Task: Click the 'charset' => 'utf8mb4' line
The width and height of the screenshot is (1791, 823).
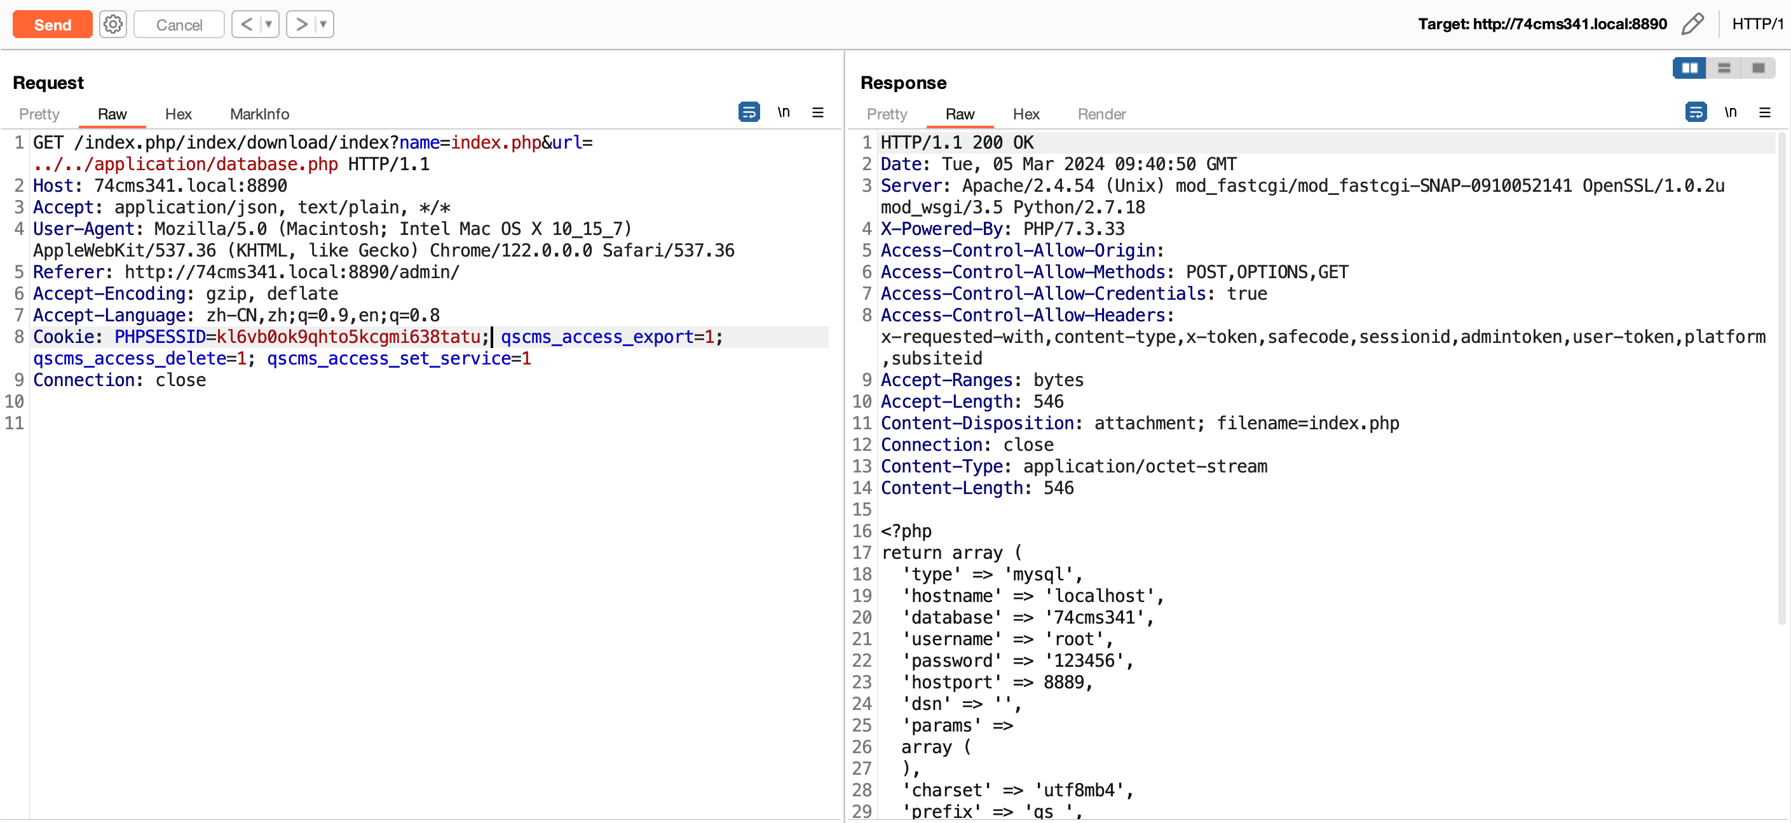Action: pyautogui.click(x=1018, y=790)
